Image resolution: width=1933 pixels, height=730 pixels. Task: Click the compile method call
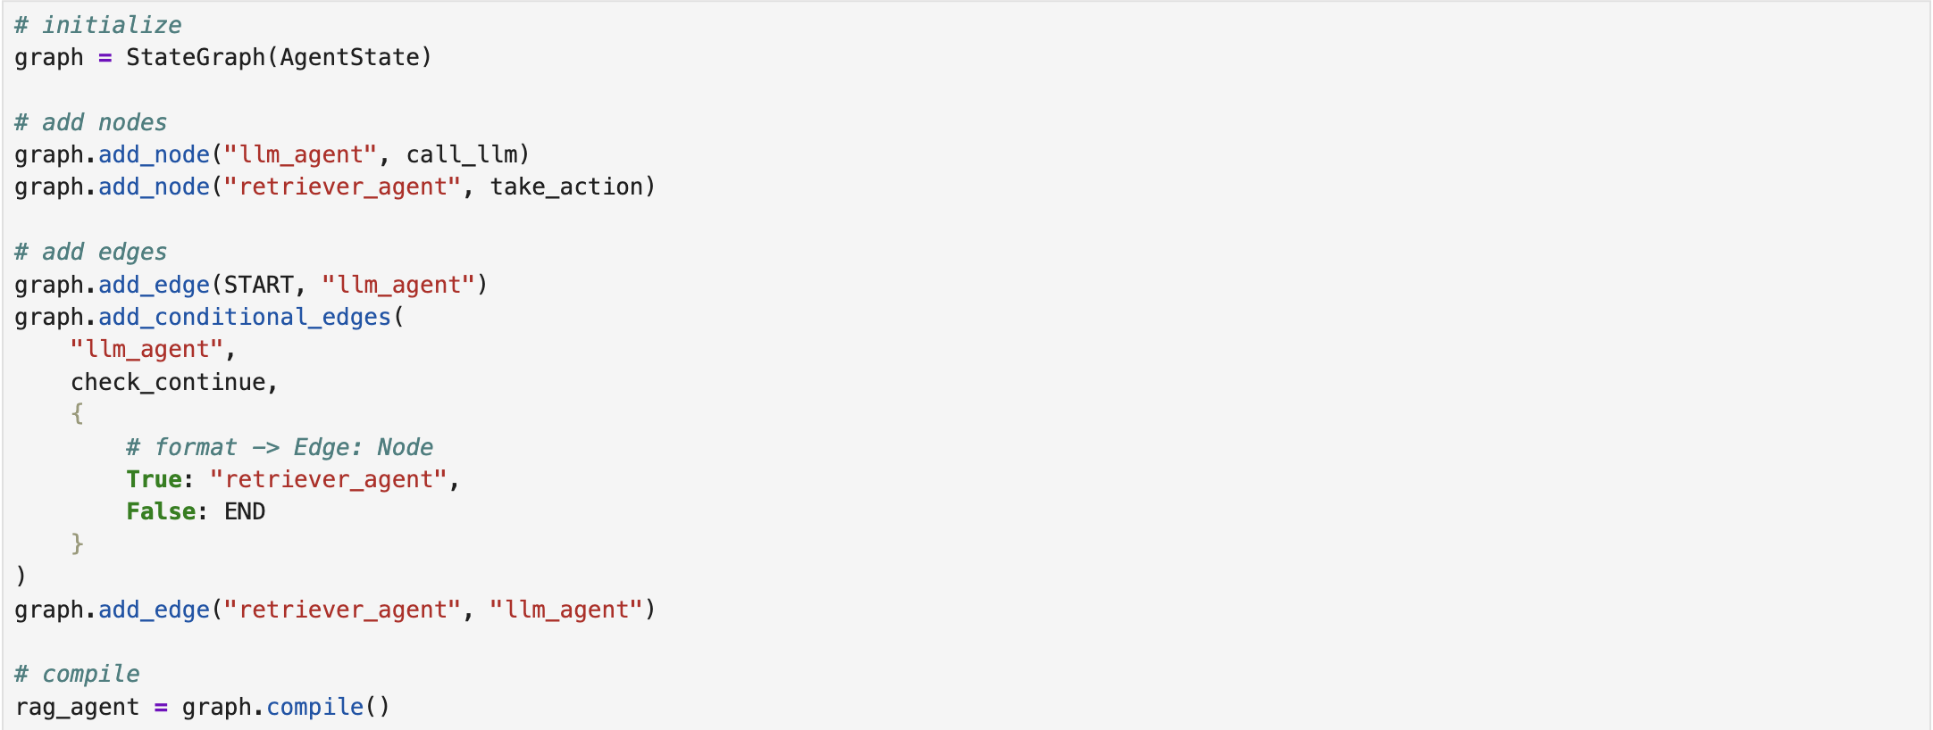[x=314, y=708]
